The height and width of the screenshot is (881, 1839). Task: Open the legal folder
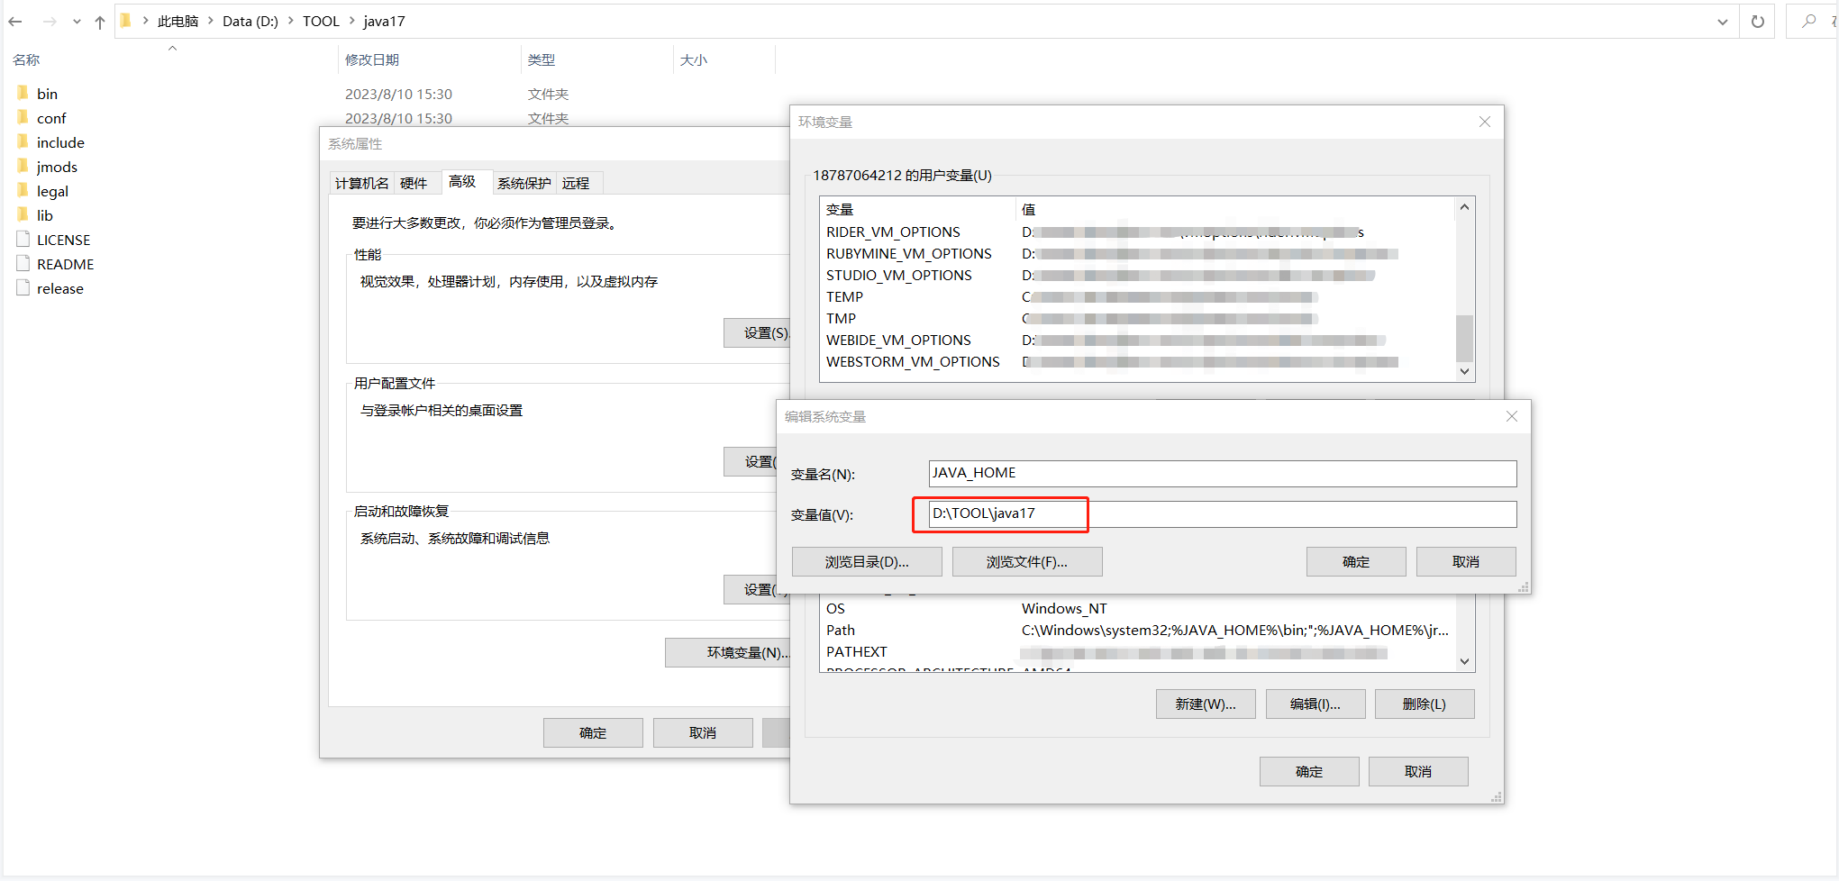51,190
